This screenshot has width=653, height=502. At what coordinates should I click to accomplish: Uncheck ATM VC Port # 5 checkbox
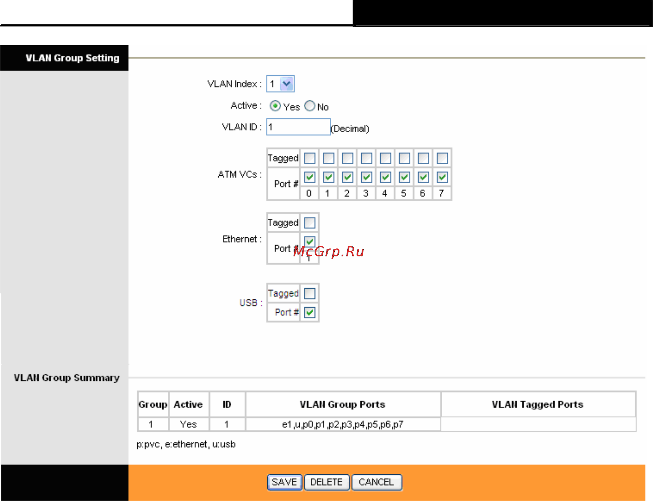tap(404, 177)
